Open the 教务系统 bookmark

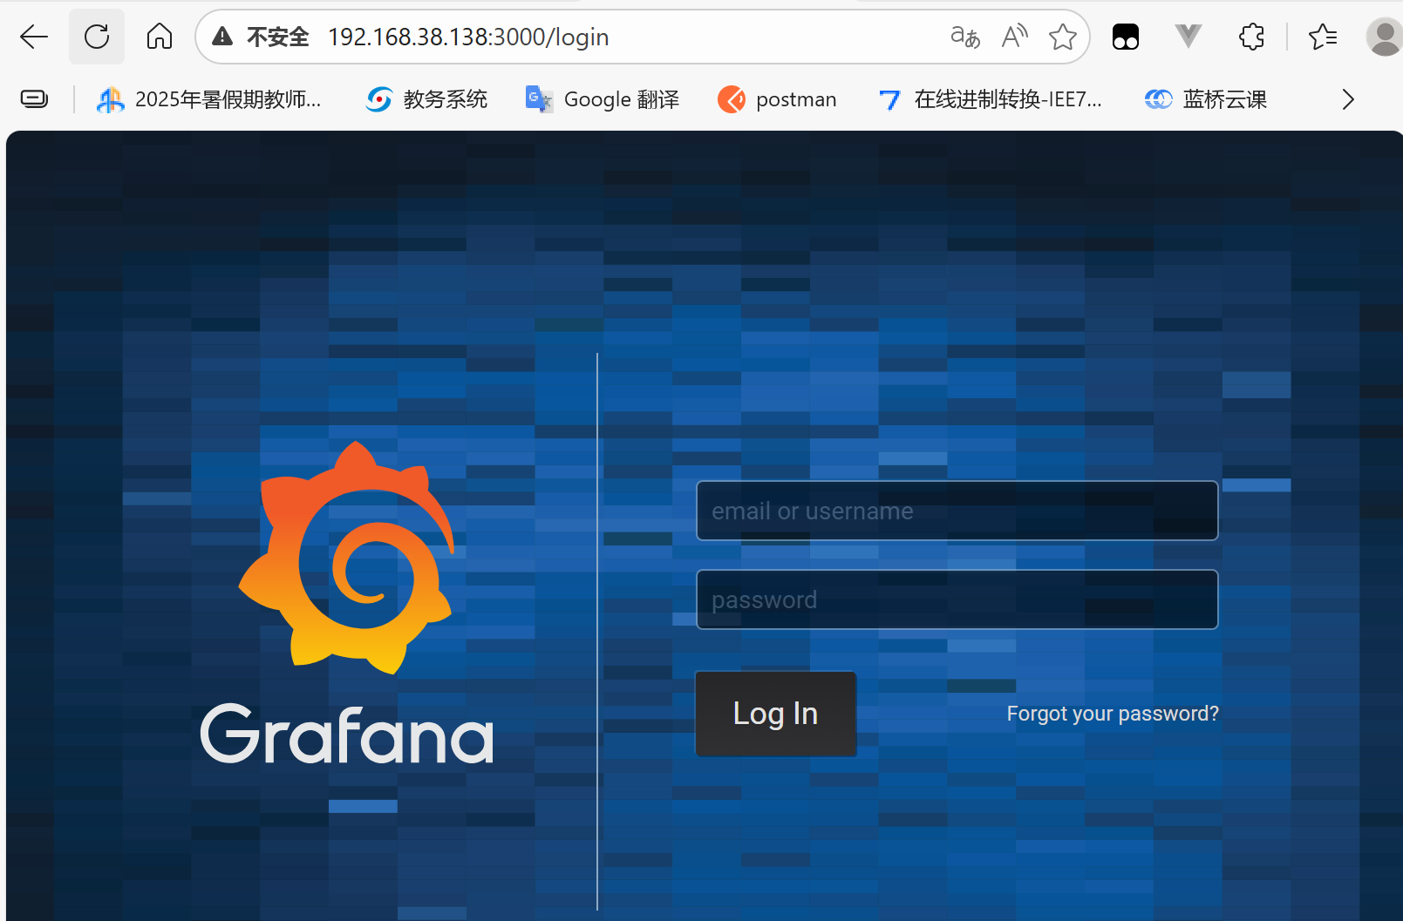point(427,99)
